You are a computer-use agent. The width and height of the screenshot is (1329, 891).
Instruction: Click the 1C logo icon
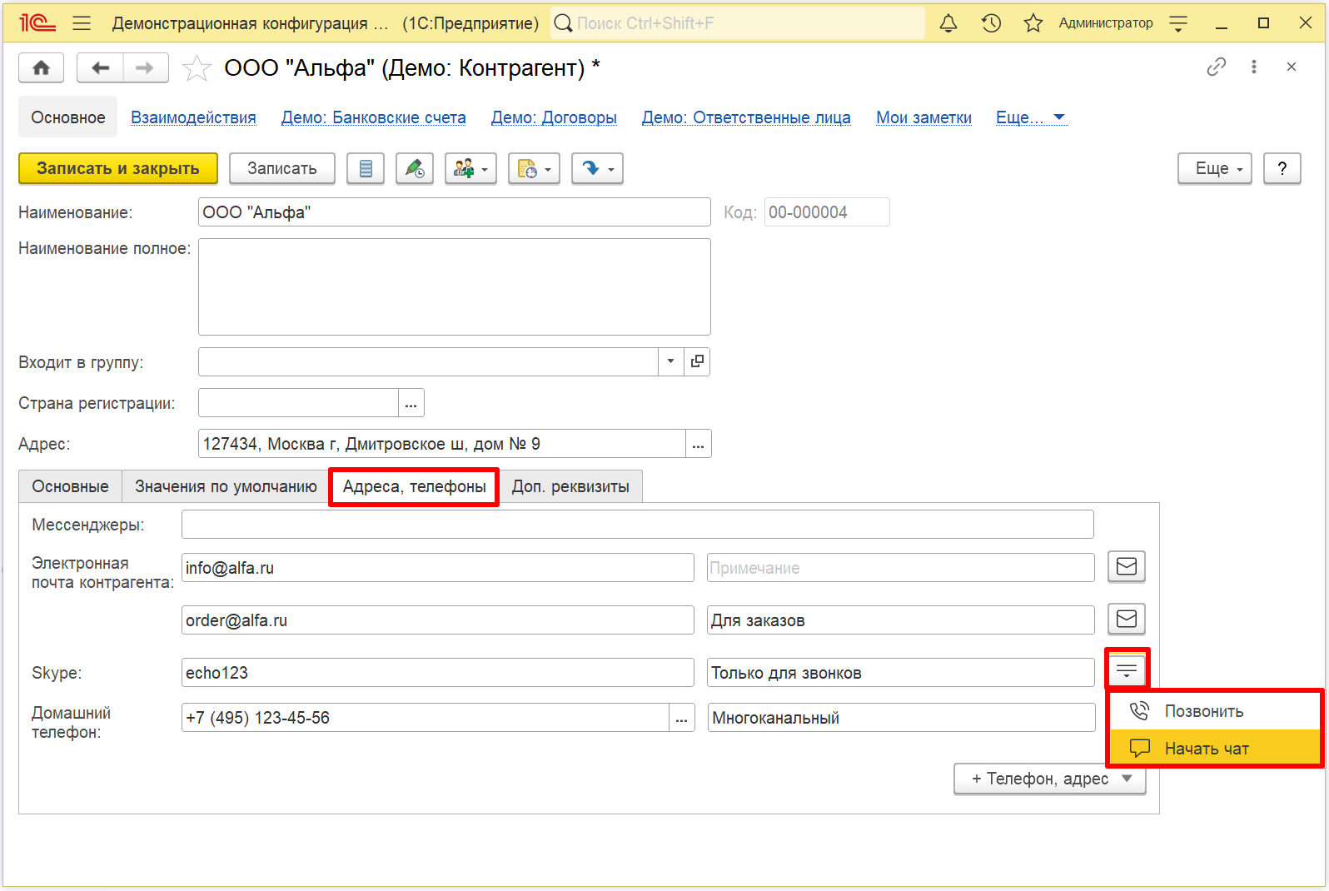pyautogui.click(x=37, y=23)
